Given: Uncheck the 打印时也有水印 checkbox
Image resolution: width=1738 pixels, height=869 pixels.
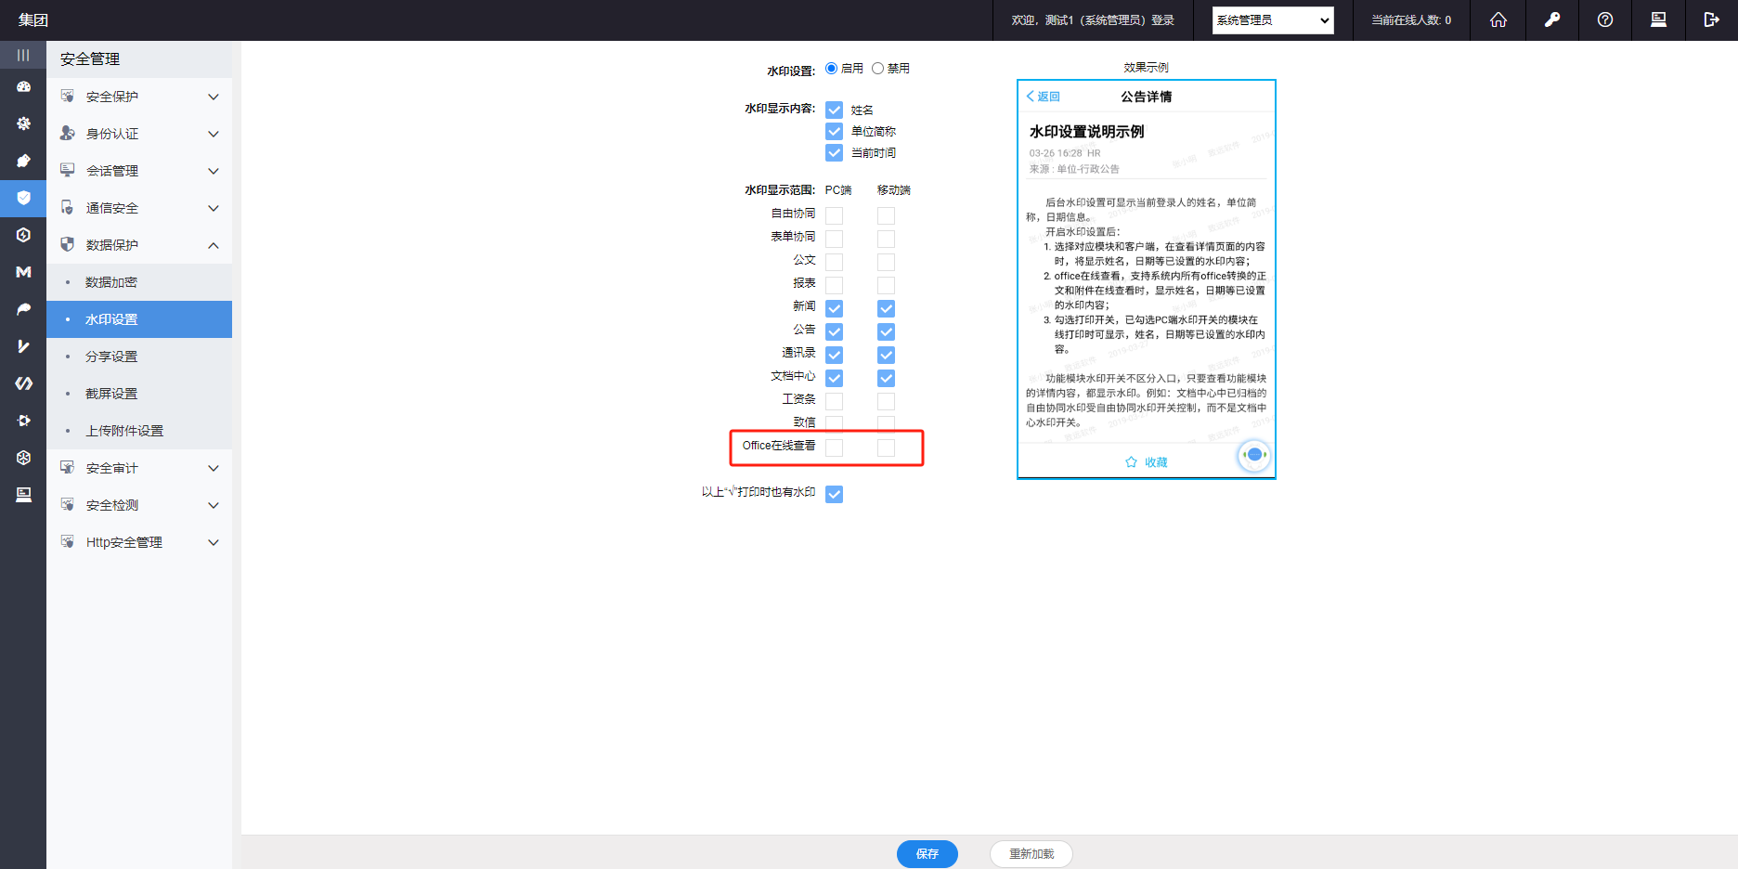Looking at the screenshot, I should click(x=835, y=494).
